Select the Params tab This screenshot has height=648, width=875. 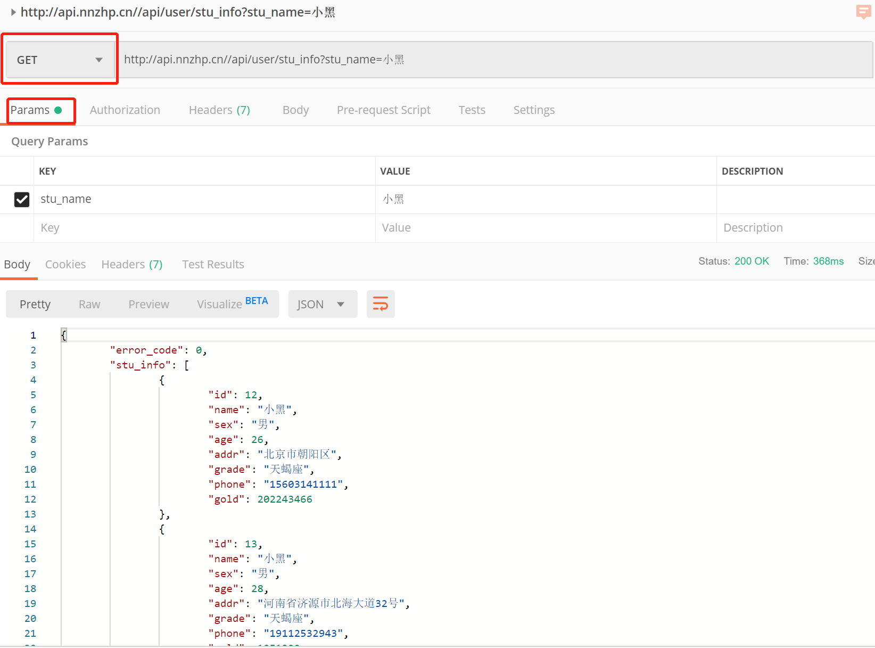[36, 110]
